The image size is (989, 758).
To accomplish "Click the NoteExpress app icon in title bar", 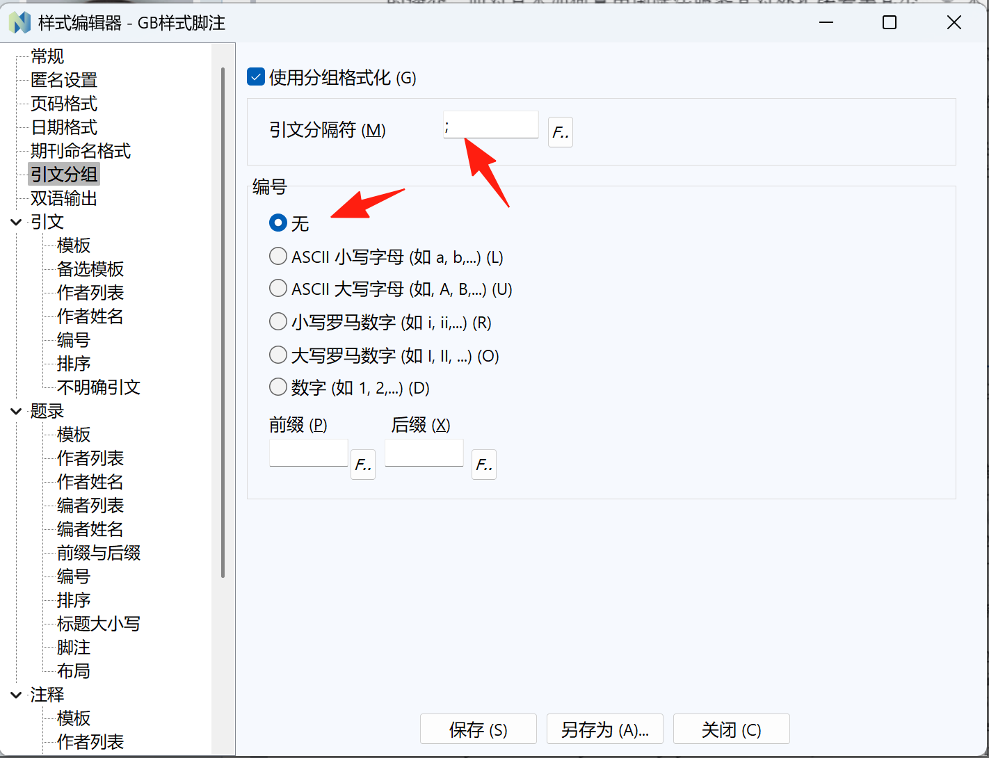I will coord(19,23).
